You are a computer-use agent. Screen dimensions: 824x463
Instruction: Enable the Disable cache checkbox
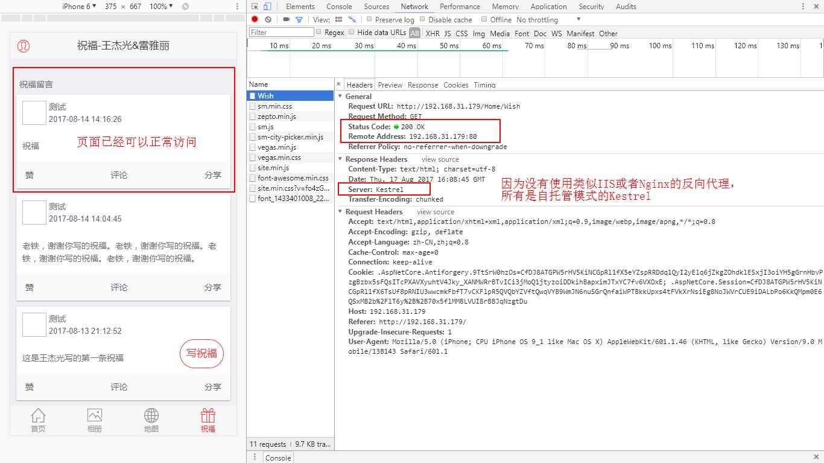(x=423, y=19)
